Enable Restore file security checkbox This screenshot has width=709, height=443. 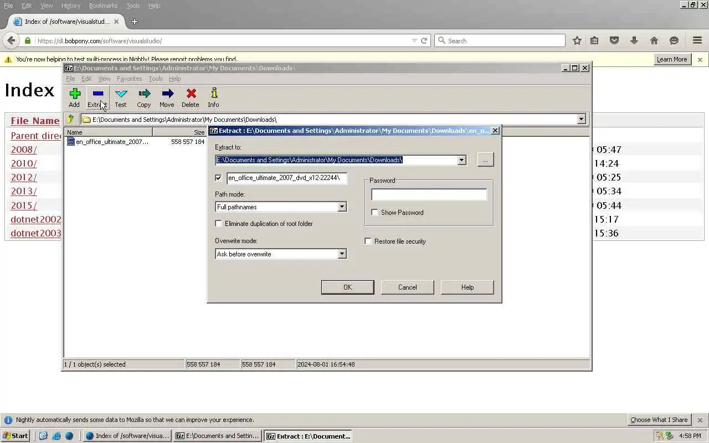(368, 241)
